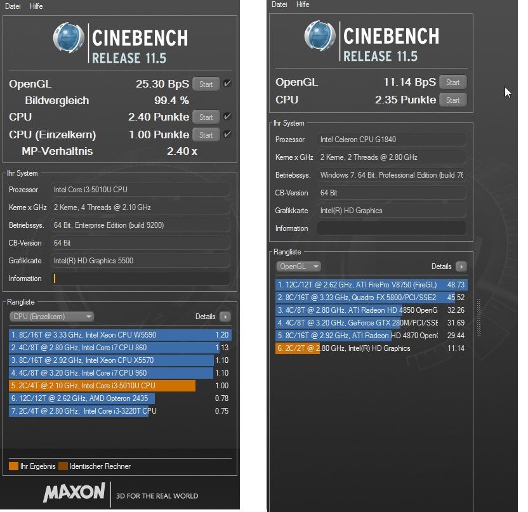Select ranking row Intel Core i7 CPU 960
Viewport: 528px width, 512px height.
[x=120, y=373]
